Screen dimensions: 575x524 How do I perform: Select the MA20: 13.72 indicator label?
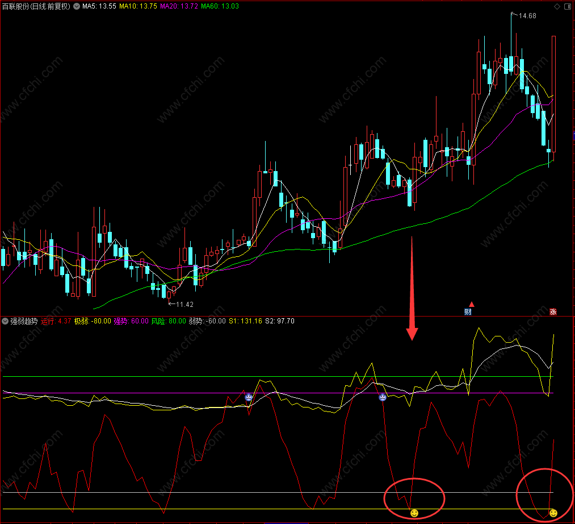coord(179,6)
